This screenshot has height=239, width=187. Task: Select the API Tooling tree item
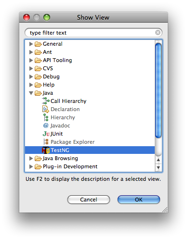(57, 60)
